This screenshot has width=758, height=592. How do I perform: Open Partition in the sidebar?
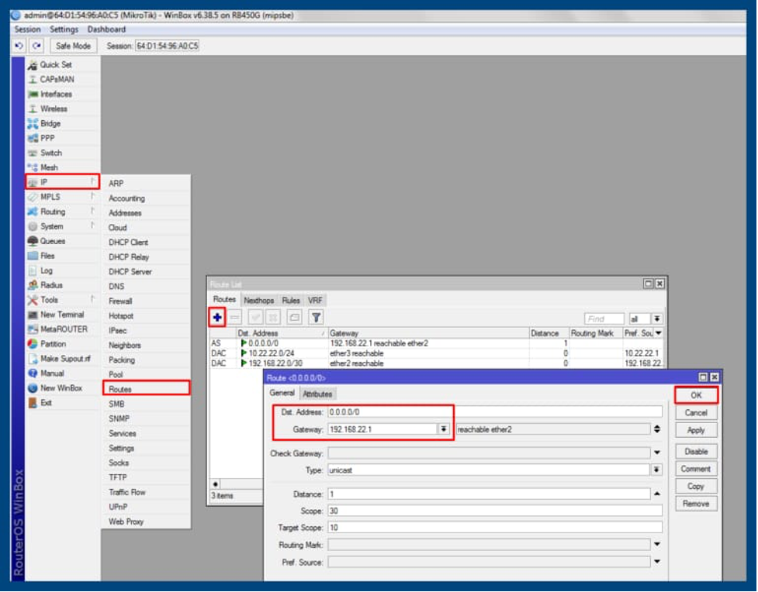pyautogui.click(x=62, y=344)
